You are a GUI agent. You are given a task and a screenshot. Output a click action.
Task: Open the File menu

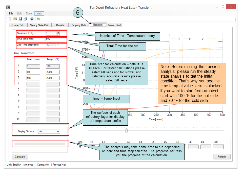click(11, 14)
